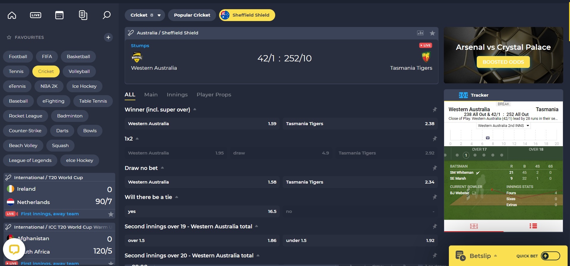Open Australia / Sheffield Shield breadcrumb
The width and height of the screenshot is (570, 266).
coord(167,33)
